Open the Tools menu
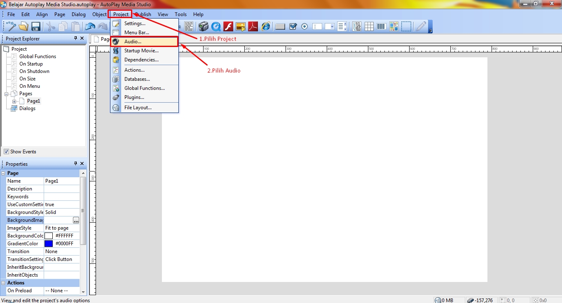Viewport: 562px width, 303px height. pos(180,14)
